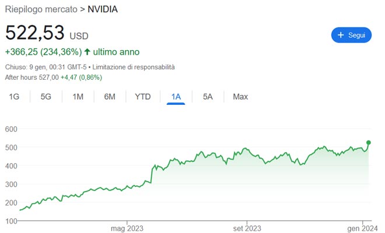Open the 5A five-year range tab
Image resolution: width=385 pixels, height=233 pixels.
(x=208, y=97)
